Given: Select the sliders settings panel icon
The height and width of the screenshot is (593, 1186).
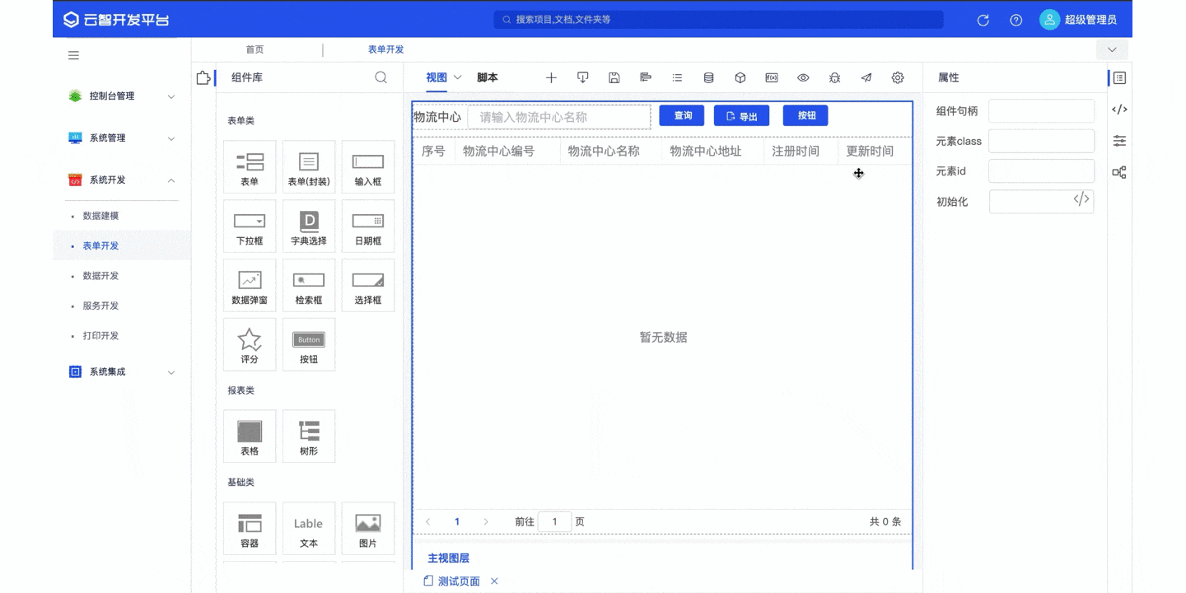Looking at the screenshot, I should tap(1119, 141).
